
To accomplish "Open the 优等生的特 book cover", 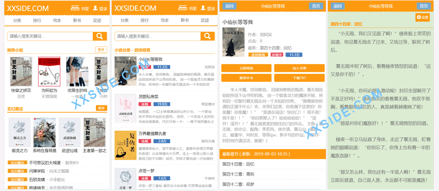I will (x=77, y=72).
